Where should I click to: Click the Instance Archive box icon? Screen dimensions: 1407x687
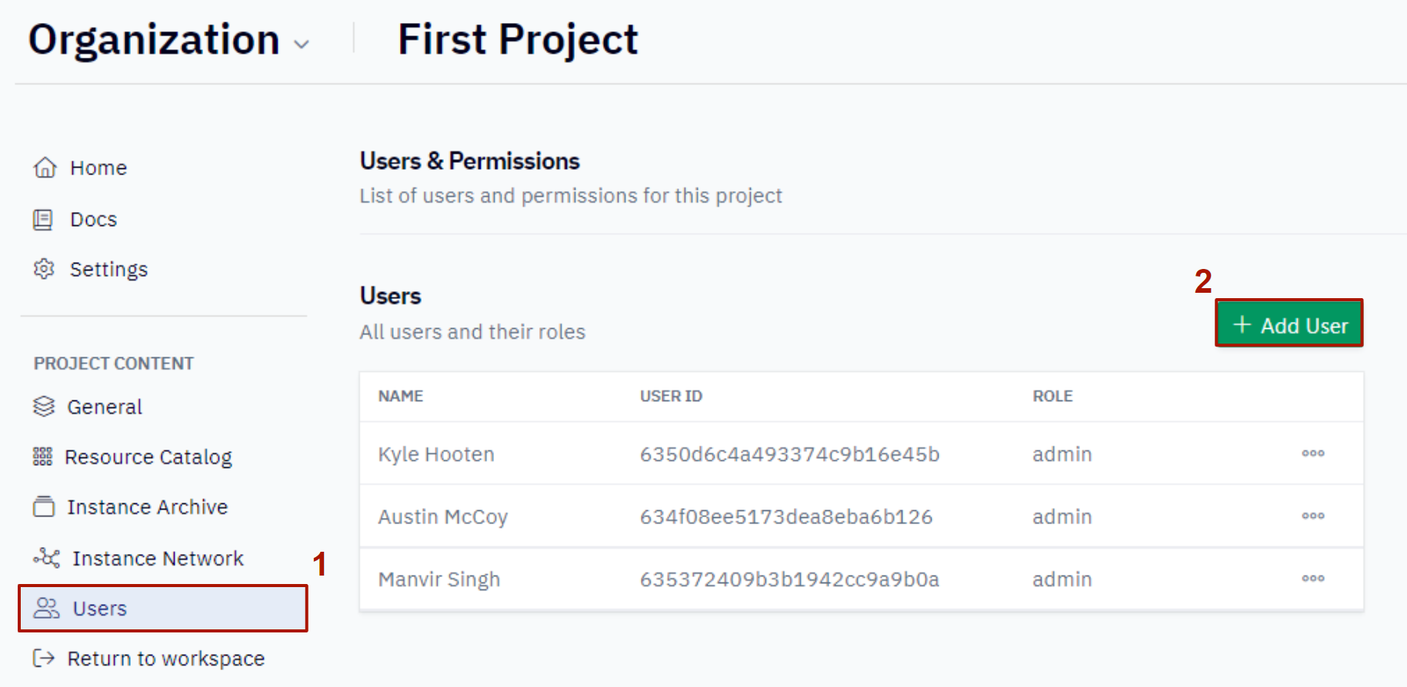[x=44, y=506]
